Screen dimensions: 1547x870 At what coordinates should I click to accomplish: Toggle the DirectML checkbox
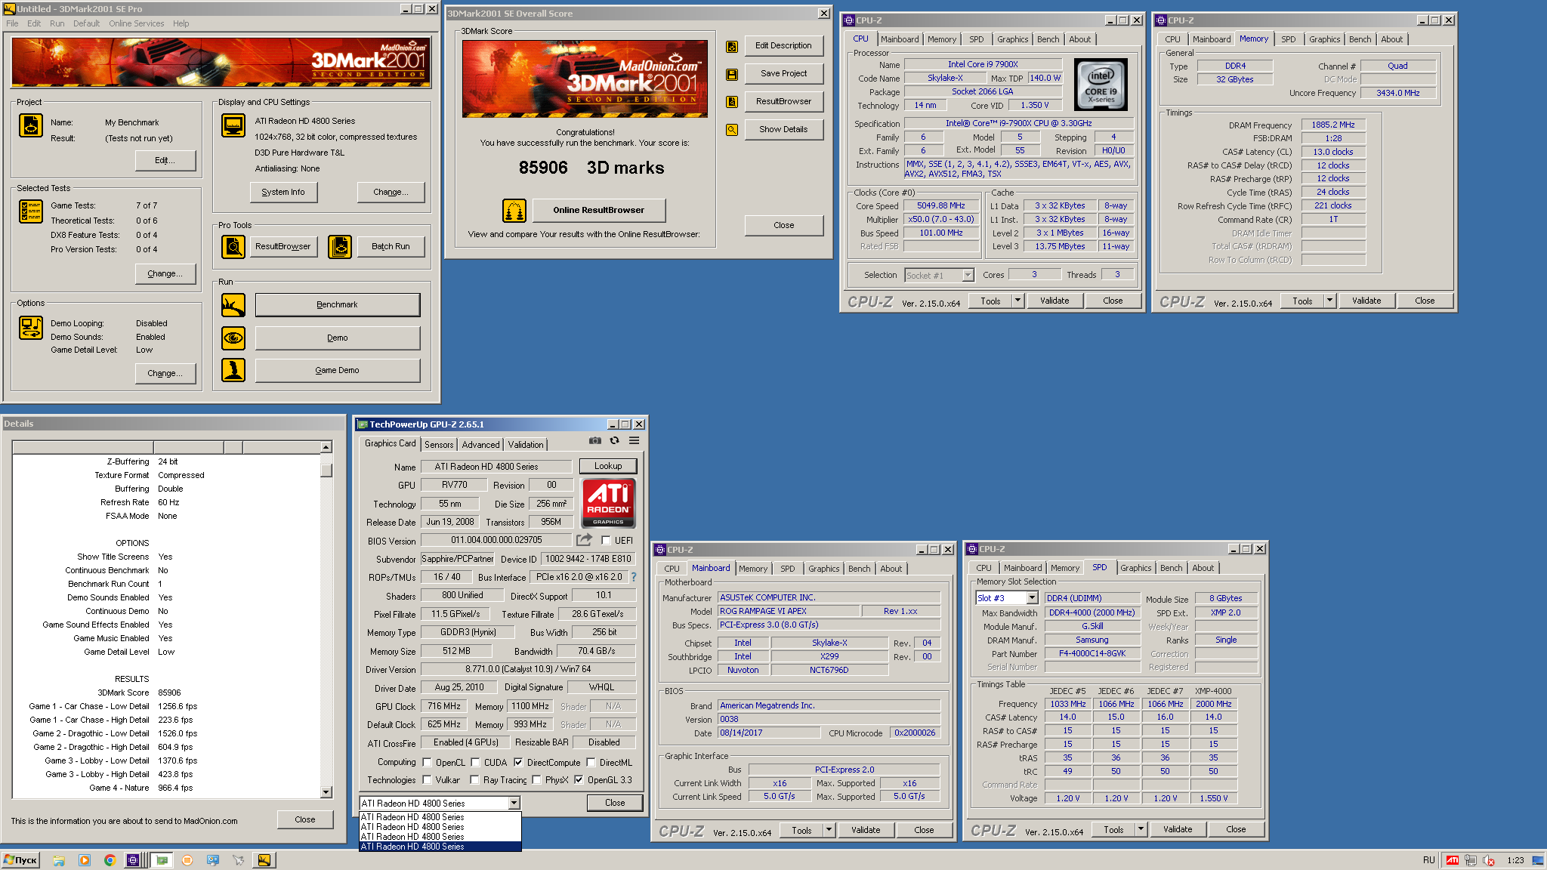pos(591,763)
